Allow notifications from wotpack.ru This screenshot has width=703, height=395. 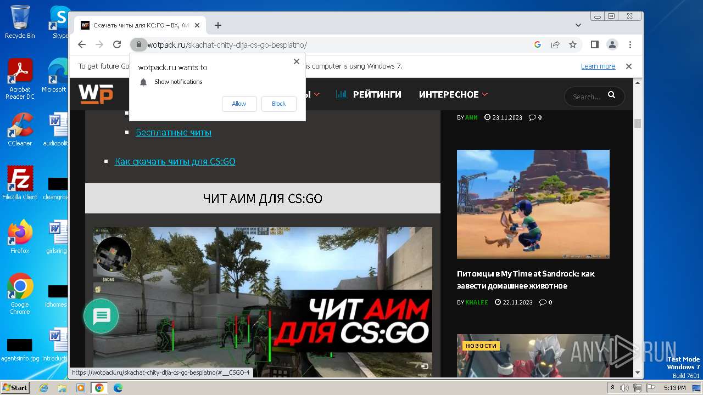239,104
